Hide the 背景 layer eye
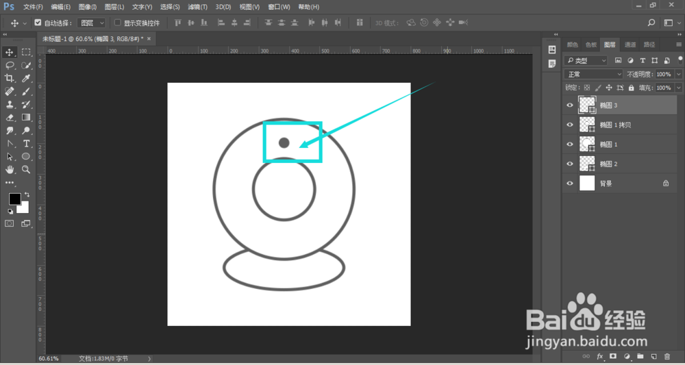The width and height of the screenshot is (685, 365). click(570, 184)
